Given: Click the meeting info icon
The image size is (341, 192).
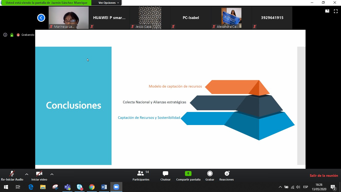Looking at the screenshot, I should (x=5, y=35).
